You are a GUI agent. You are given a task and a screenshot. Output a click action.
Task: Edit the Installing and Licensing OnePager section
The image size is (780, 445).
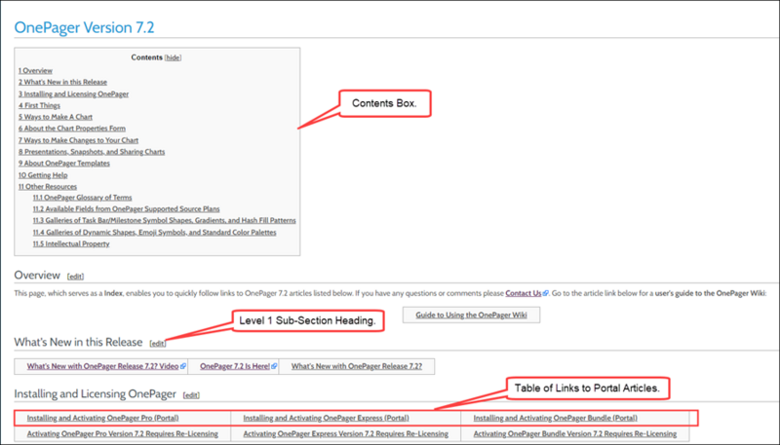(x=191, y=395)
